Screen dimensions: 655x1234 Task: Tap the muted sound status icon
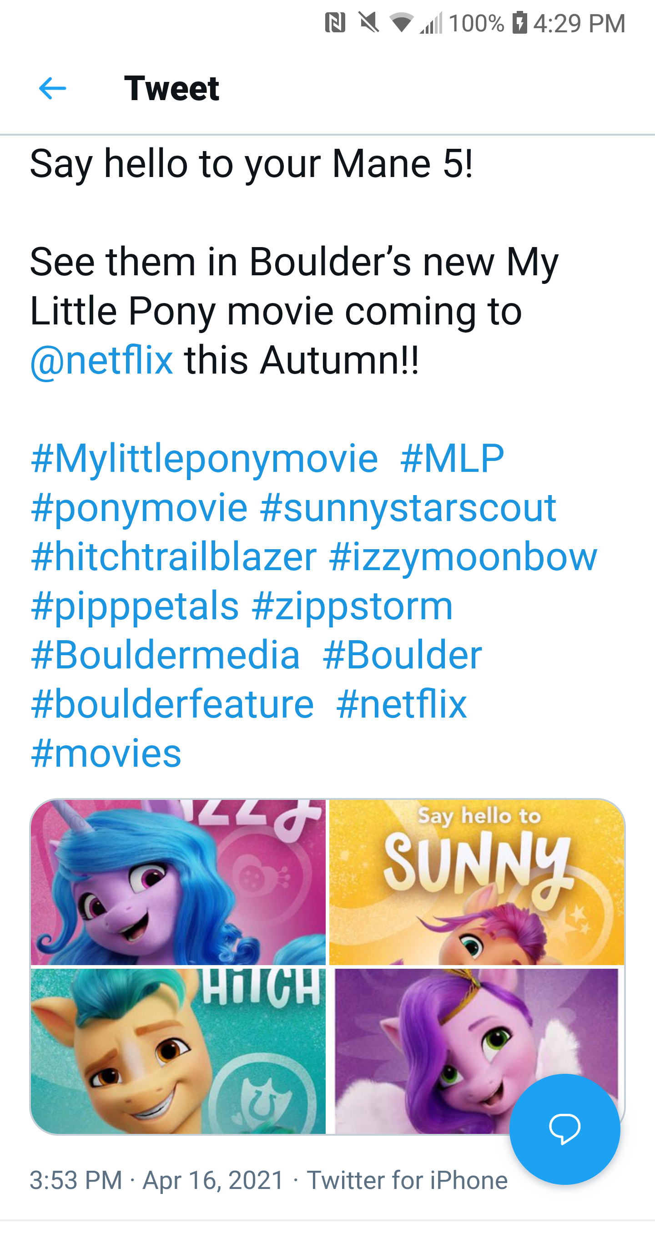point(369,22)
